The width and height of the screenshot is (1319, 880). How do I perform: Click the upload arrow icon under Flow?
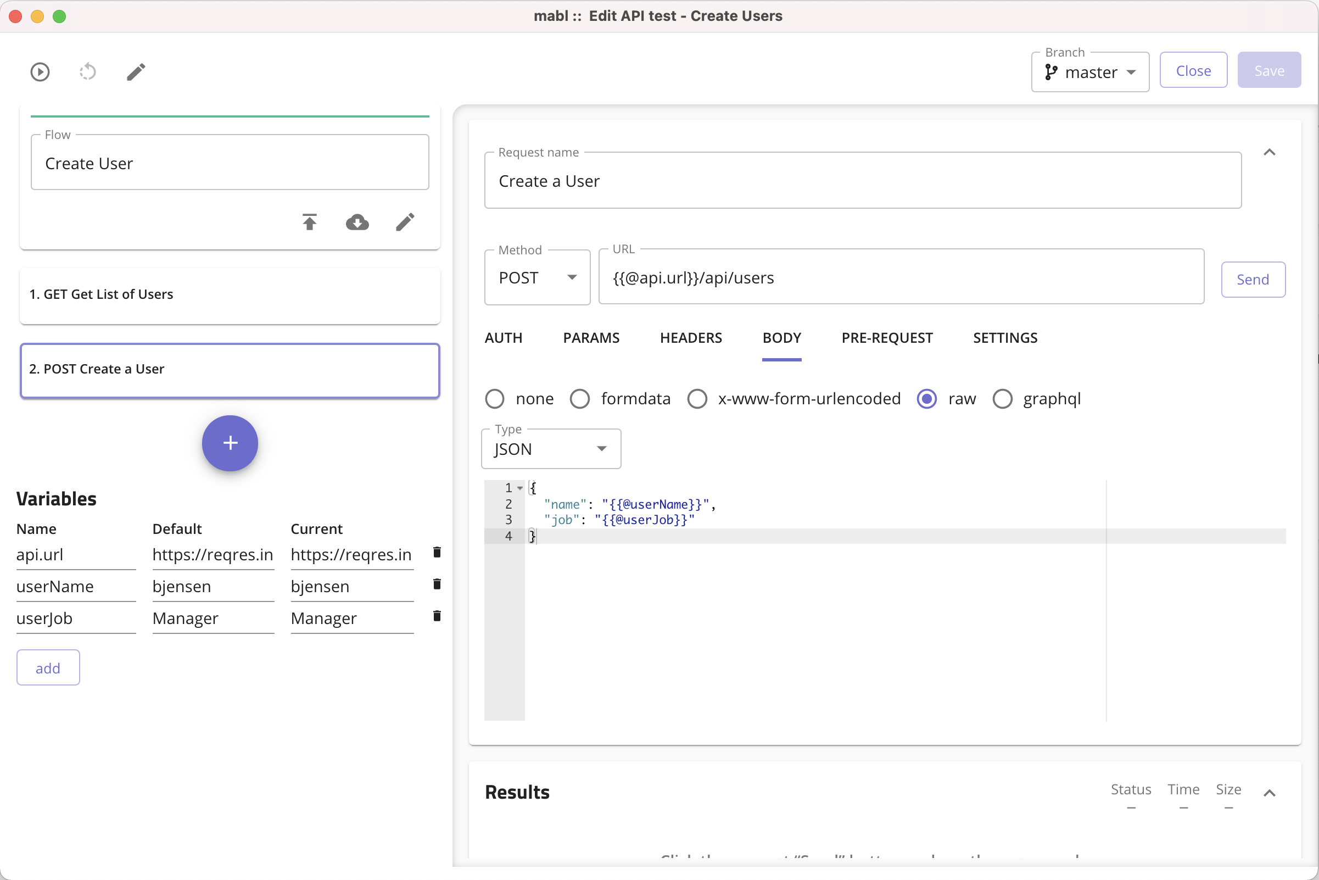click(309, 222)
